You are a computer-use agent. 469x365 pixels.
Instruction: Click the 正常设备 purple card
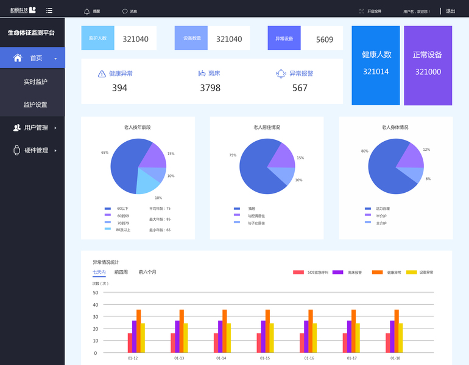[428, 66]
